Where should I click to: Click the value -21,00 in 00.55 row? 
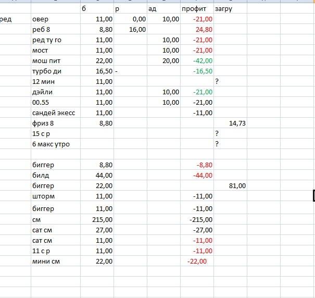coord(203,103)
